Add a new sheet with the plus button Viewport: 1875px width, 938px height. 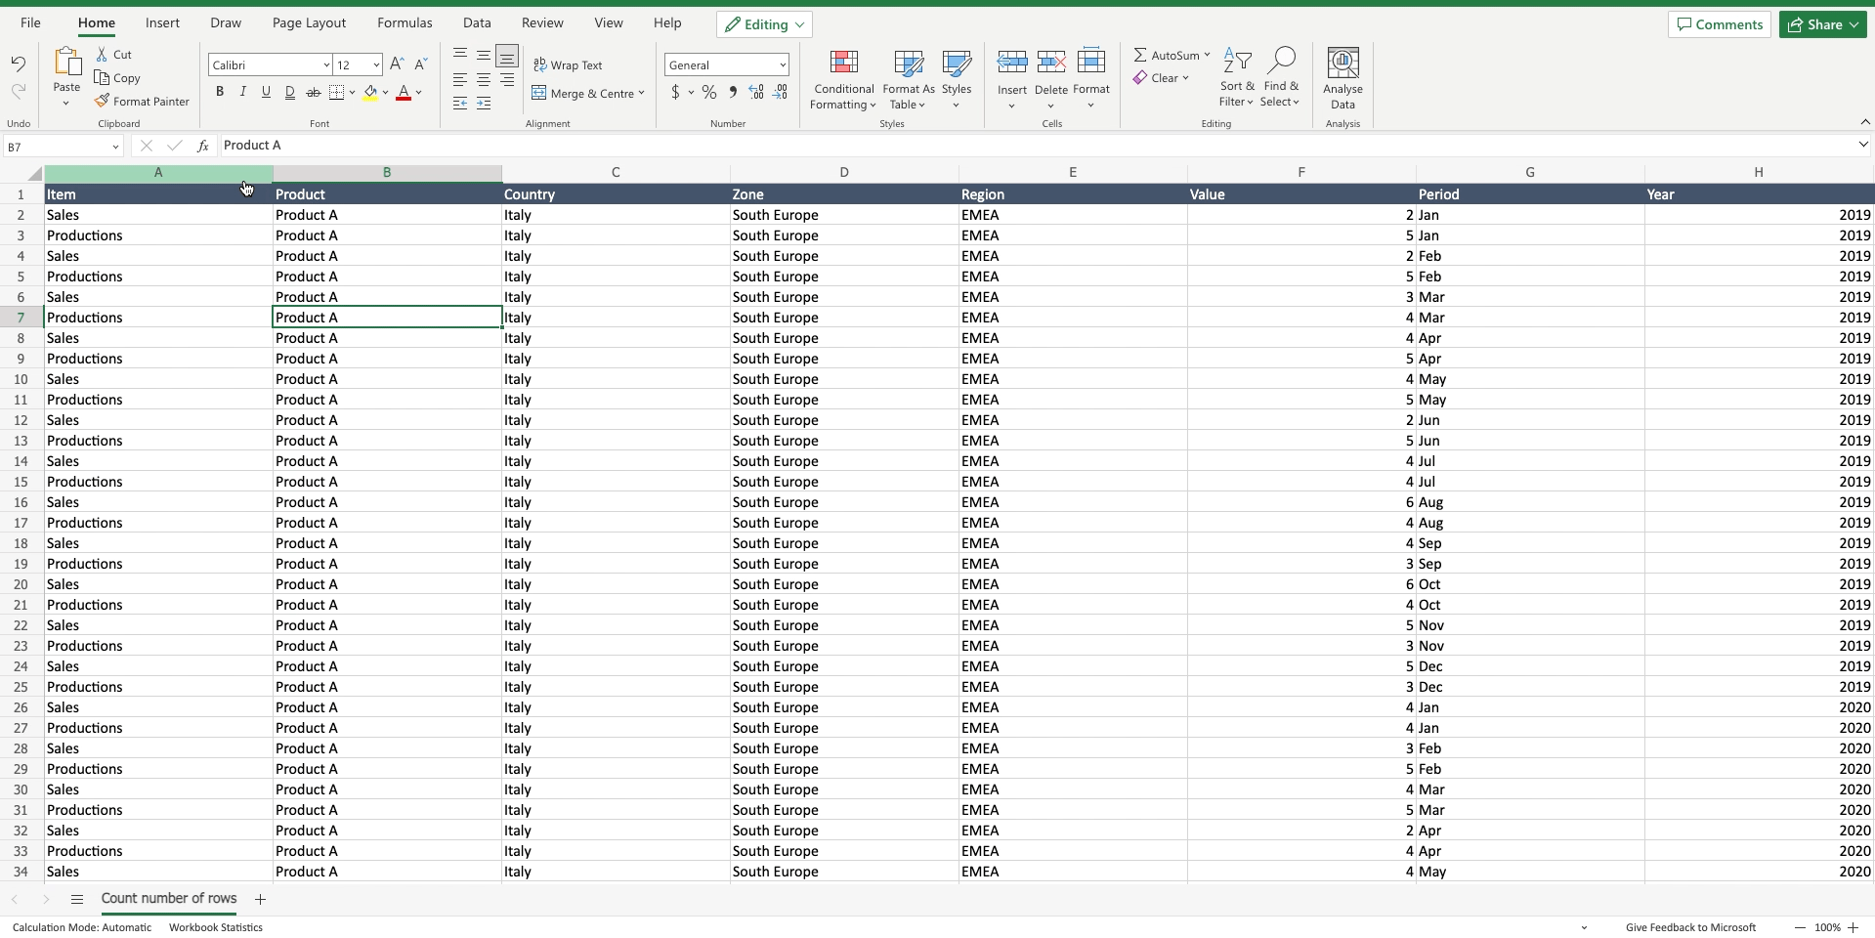(x=260, y=899)
